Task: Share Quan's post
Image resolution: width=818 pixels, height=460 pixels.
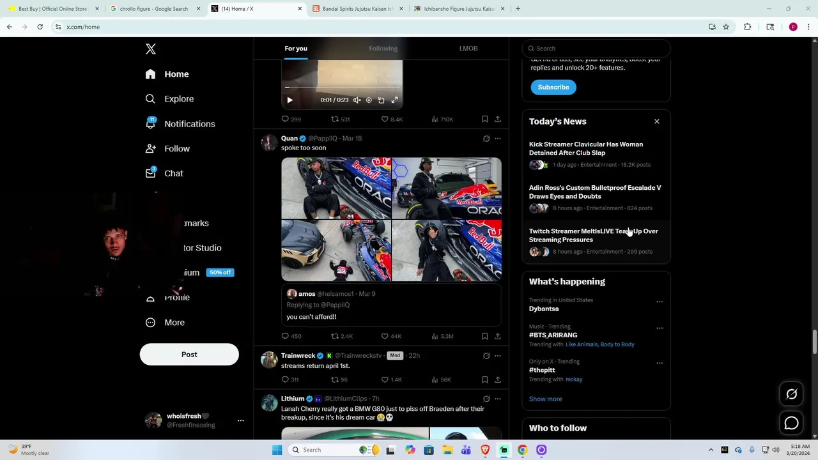Action: (498, 337)
